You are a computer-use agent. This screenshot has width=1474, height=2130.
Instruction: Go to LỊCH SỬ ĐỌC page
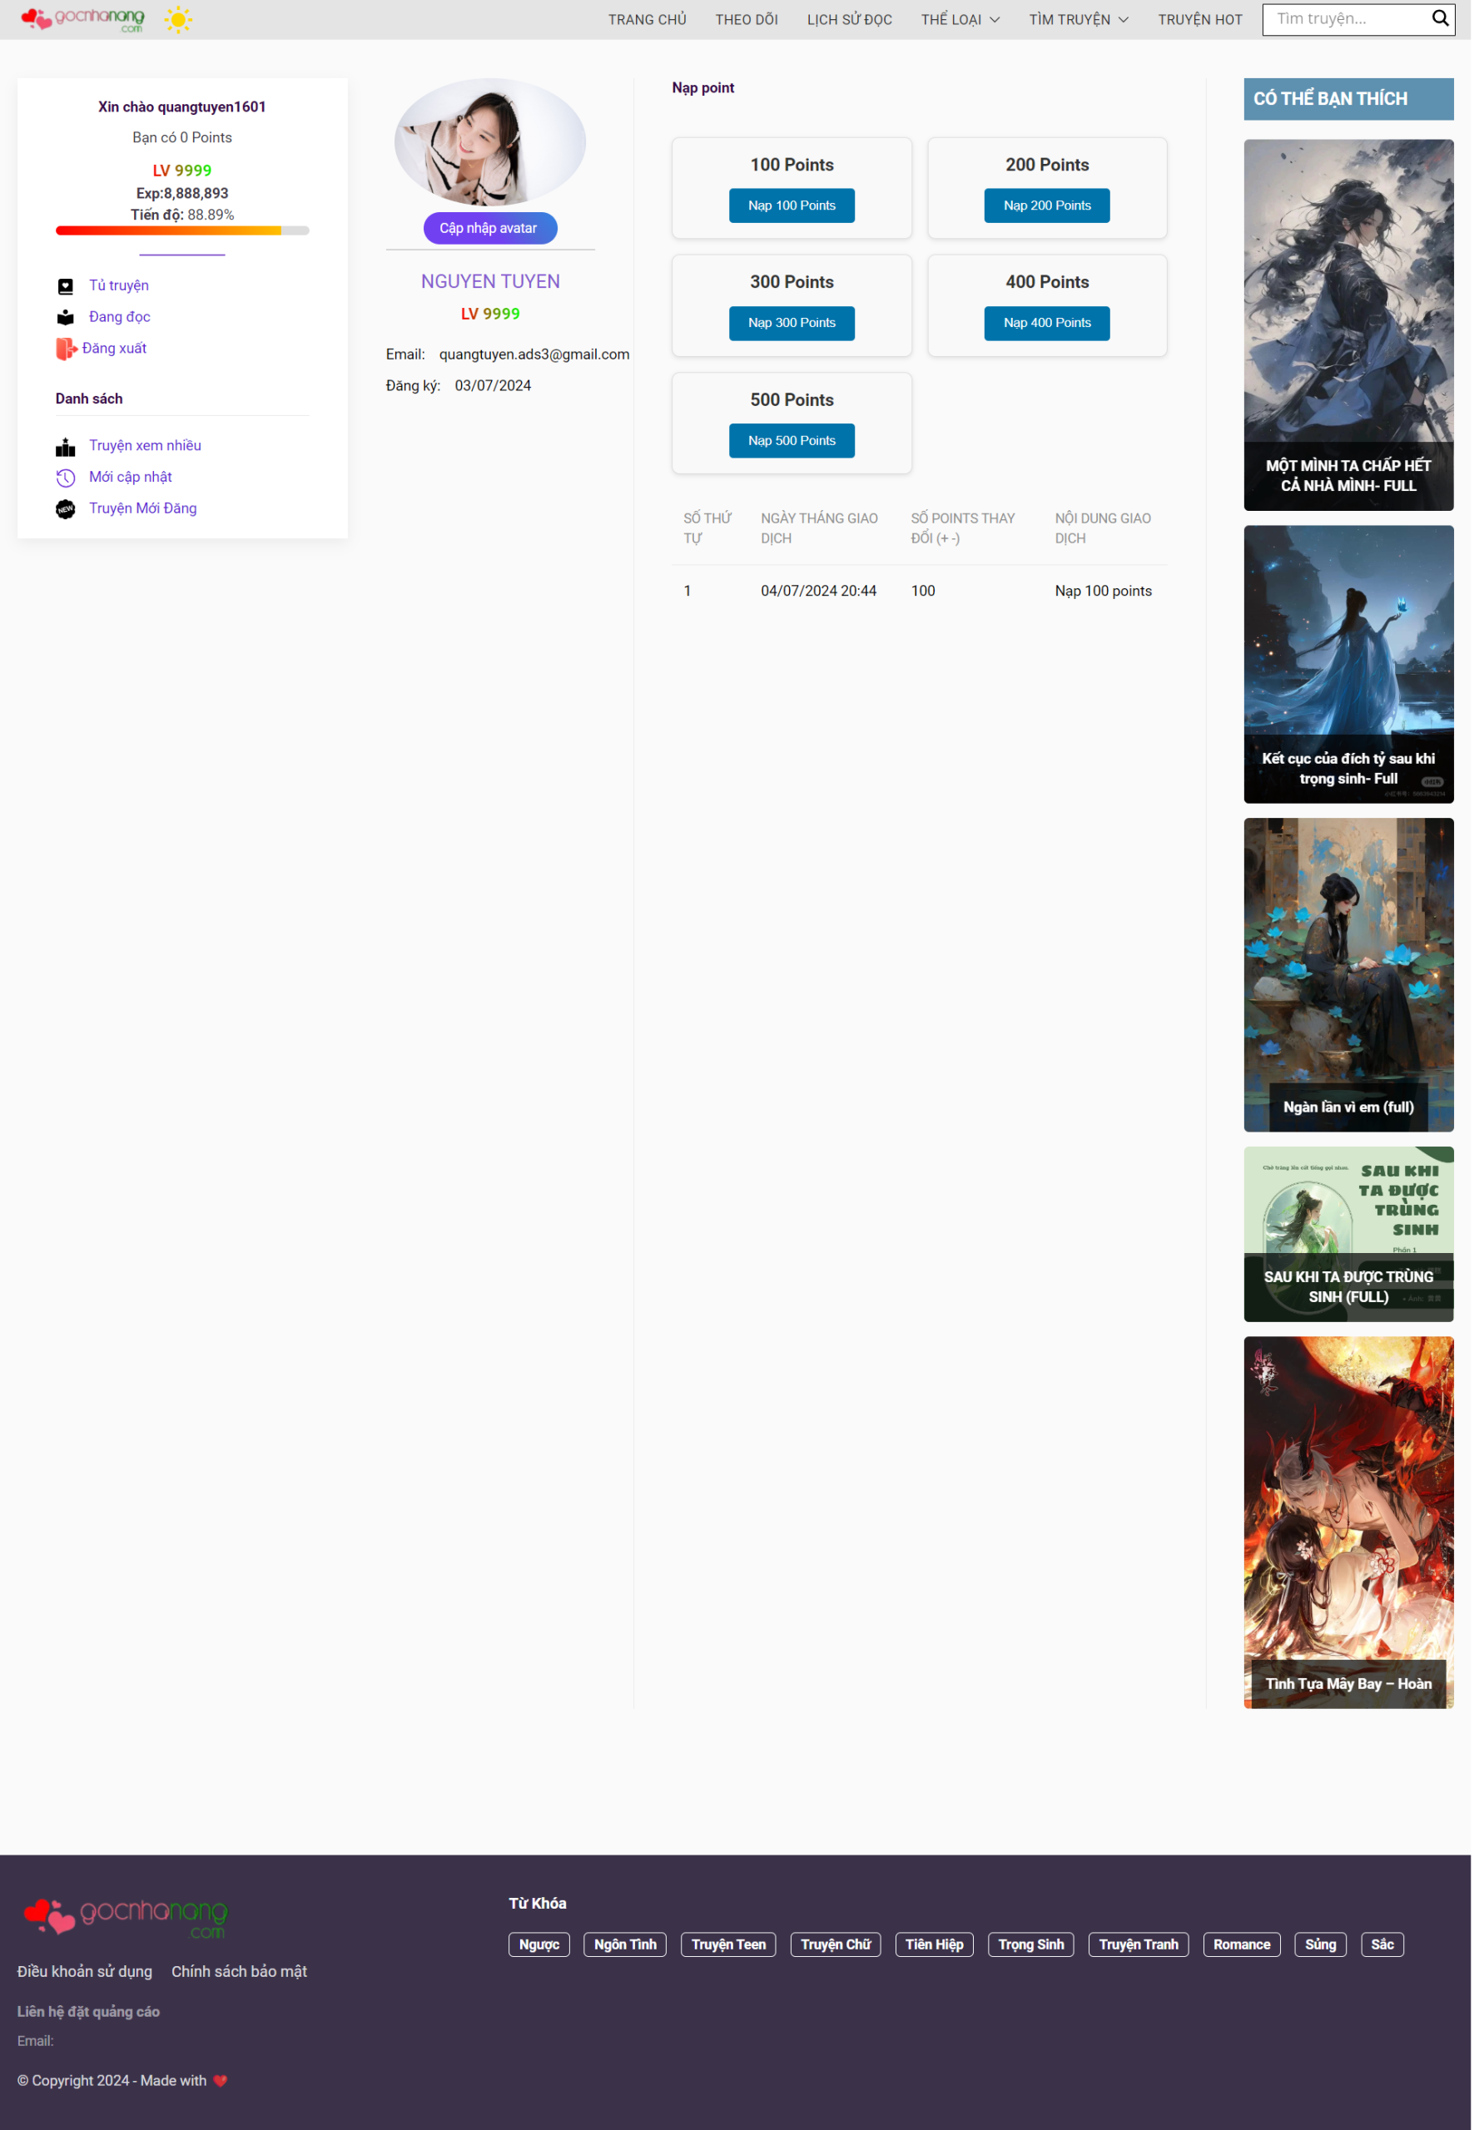[x=851, y=19]
